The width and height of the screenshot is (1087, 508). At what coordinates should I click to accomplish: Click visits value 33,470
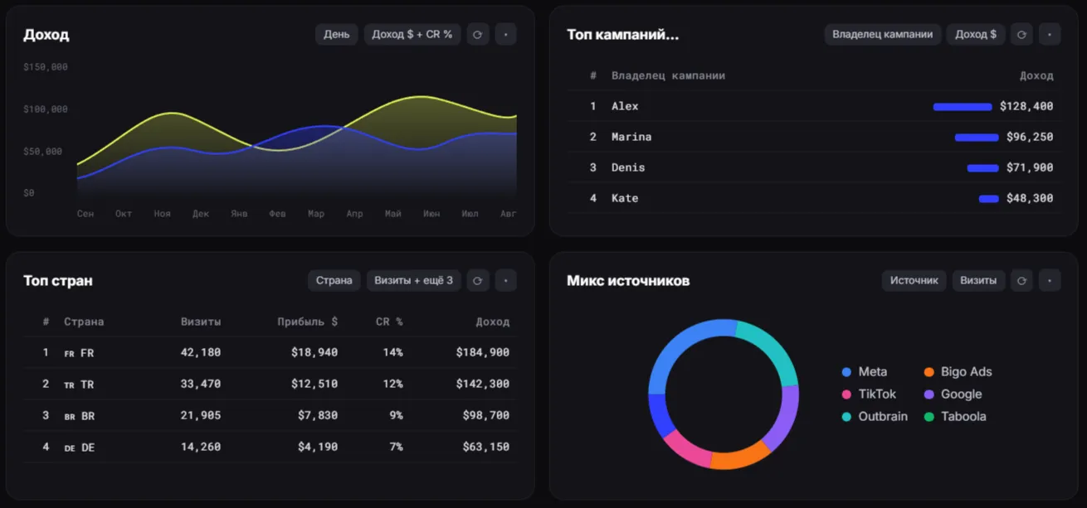[201, 384]
